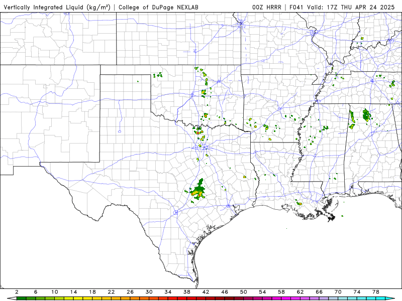Click the colorbar label '38'
402x301 pixels.
[187, 292]
